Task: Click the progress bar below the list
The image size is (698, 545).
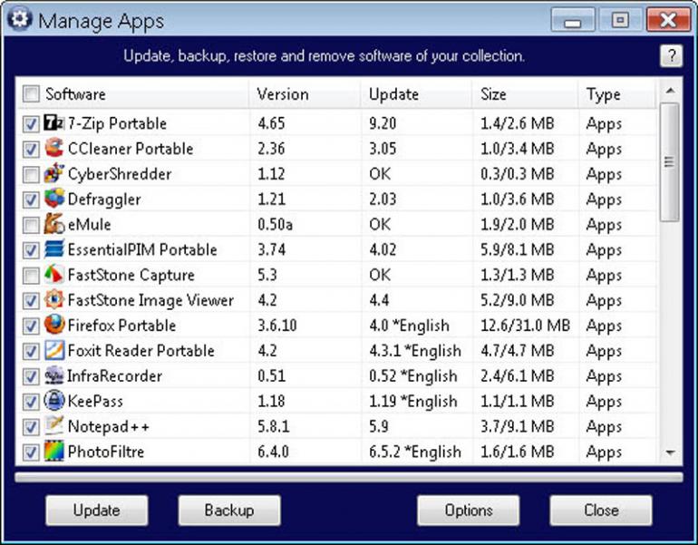Action: pos(349,477)
